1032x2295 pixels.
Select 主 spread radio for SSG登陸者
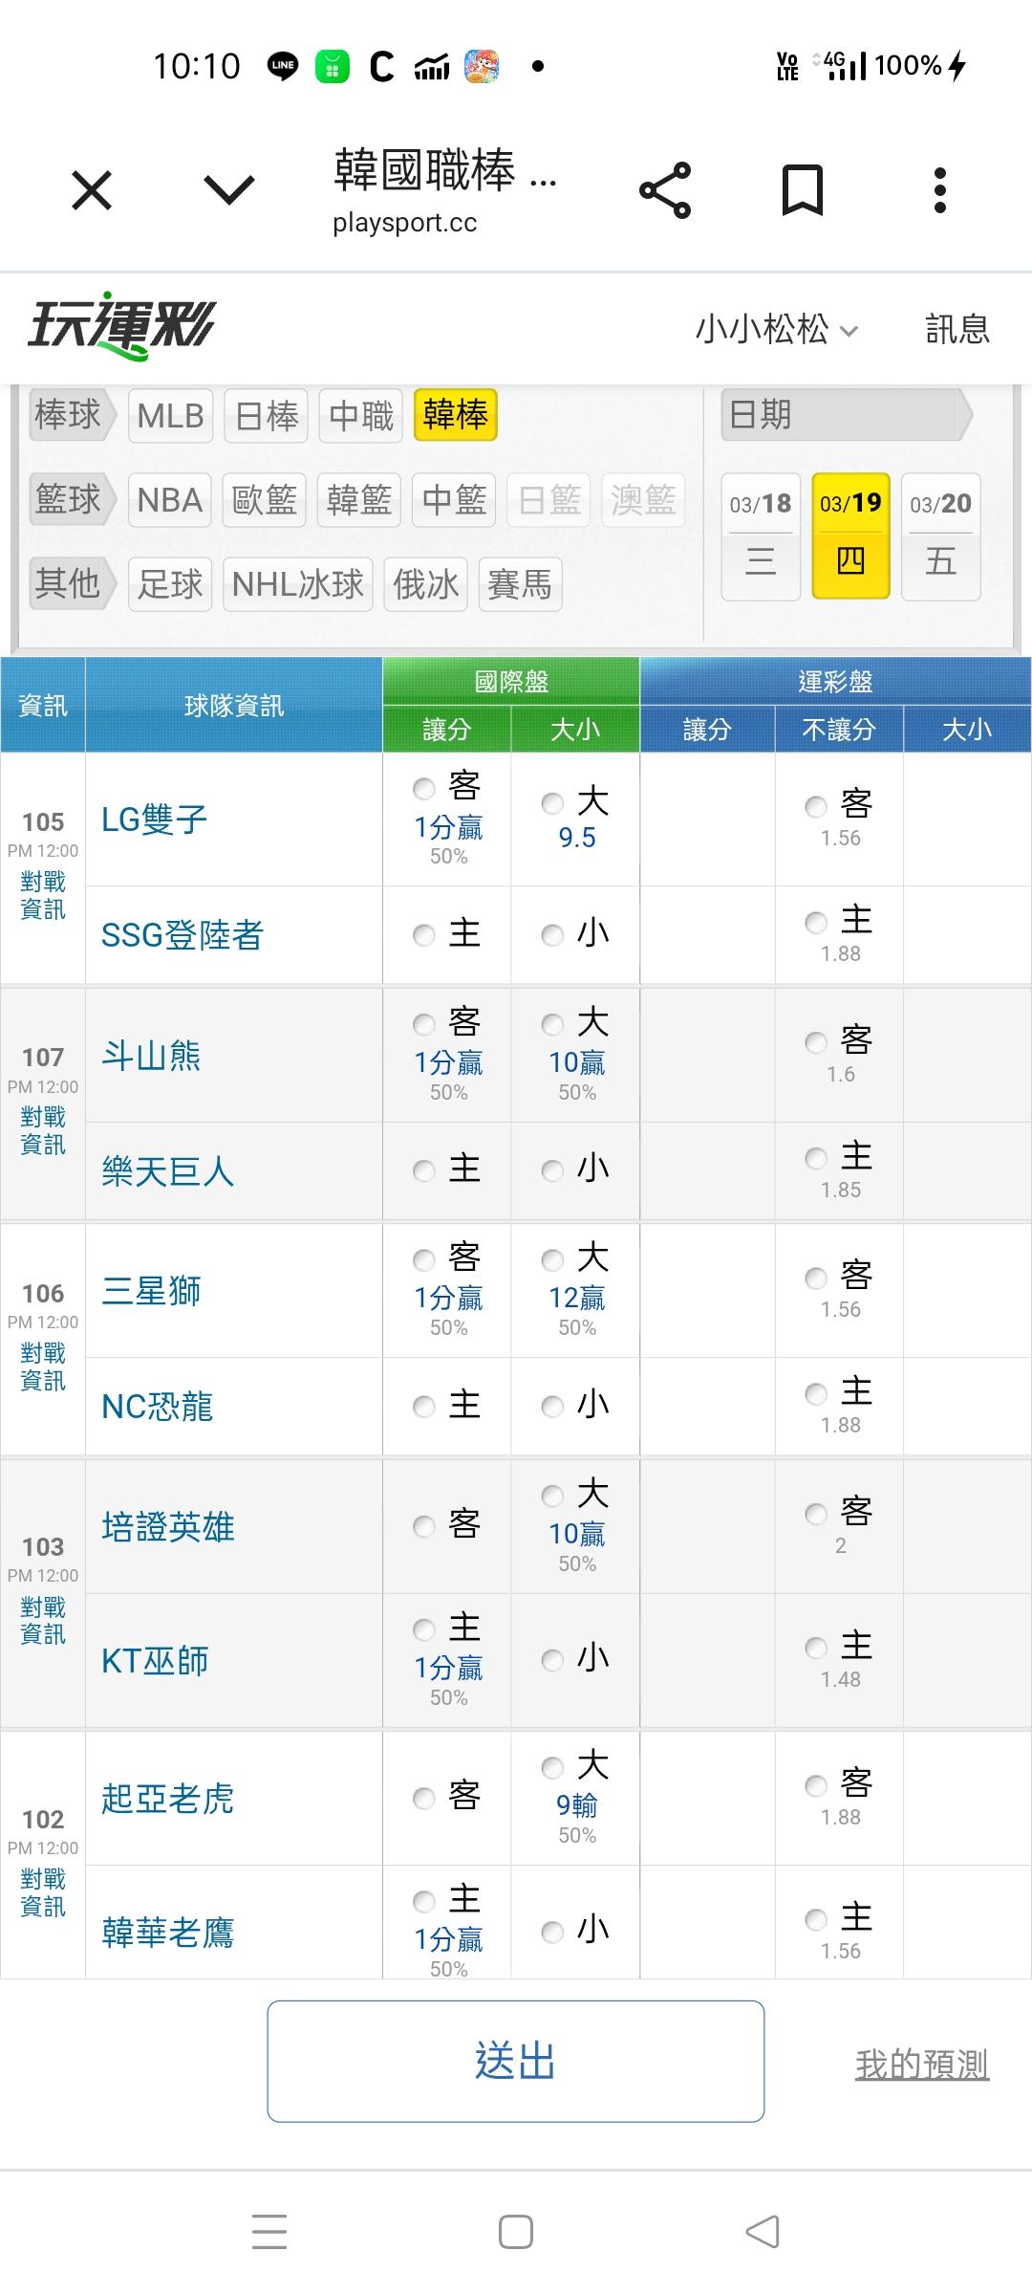[x=424, y=935]
